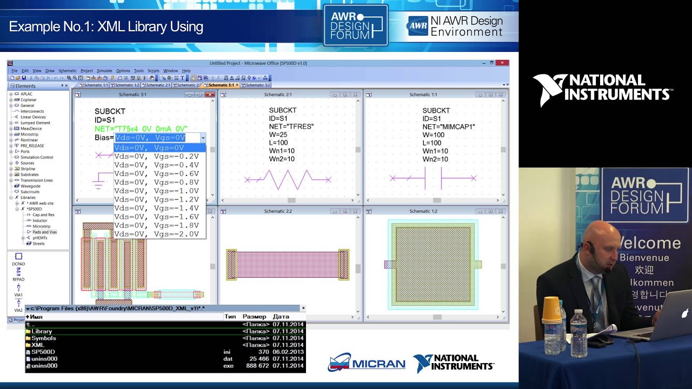Click the New project toolbar icon
This screenshot has height=389, width=692.
12,78
